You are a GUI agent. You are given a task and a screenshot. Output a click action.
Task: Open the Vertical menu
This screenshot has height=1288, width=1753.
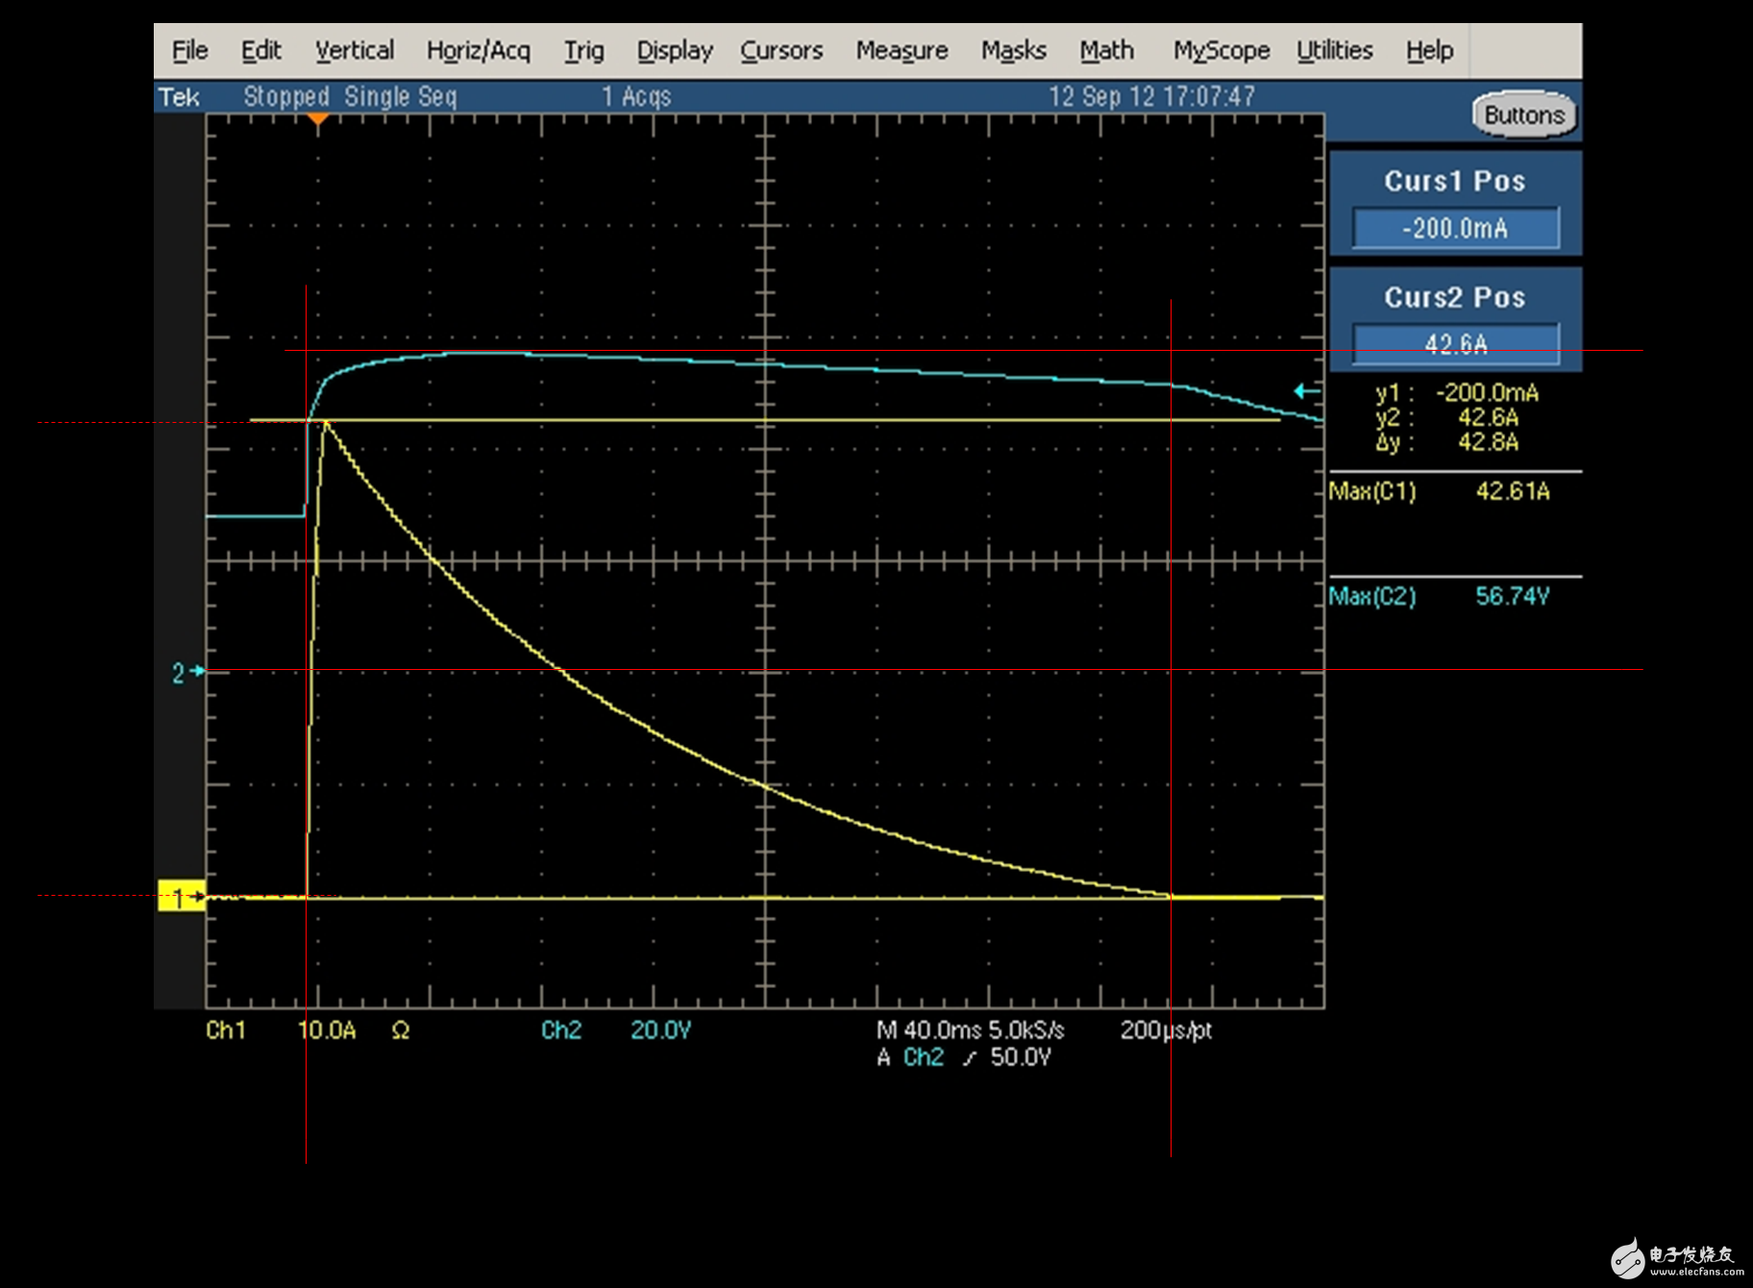coord(354,51)
